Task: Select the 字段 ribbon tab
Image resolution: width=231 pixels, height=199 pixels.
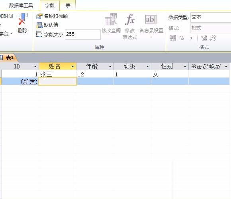Action: tap(50, 6)
